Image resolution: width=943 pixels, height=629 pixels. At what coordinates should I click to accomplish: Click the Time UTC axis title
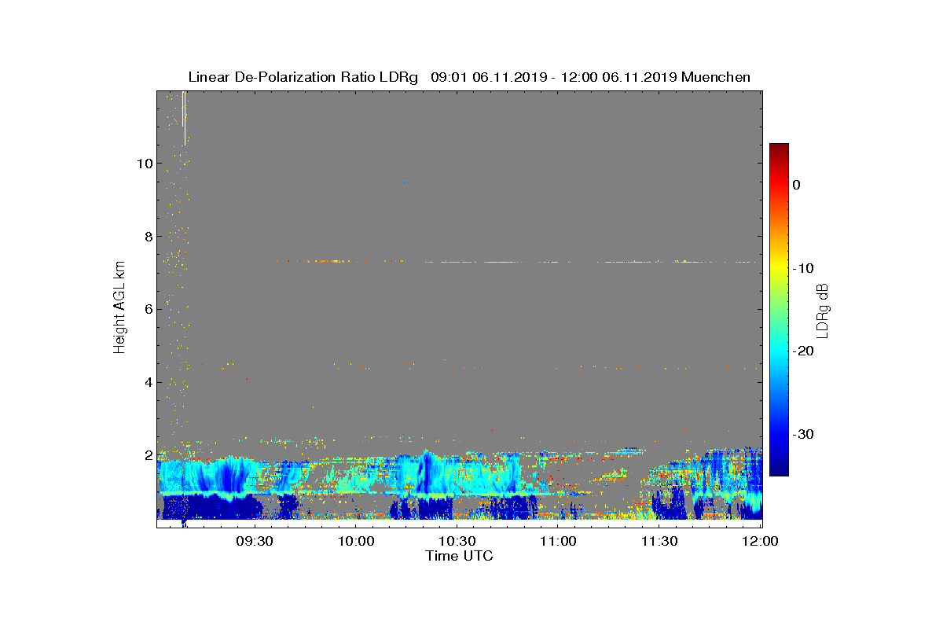click(459, 556)
